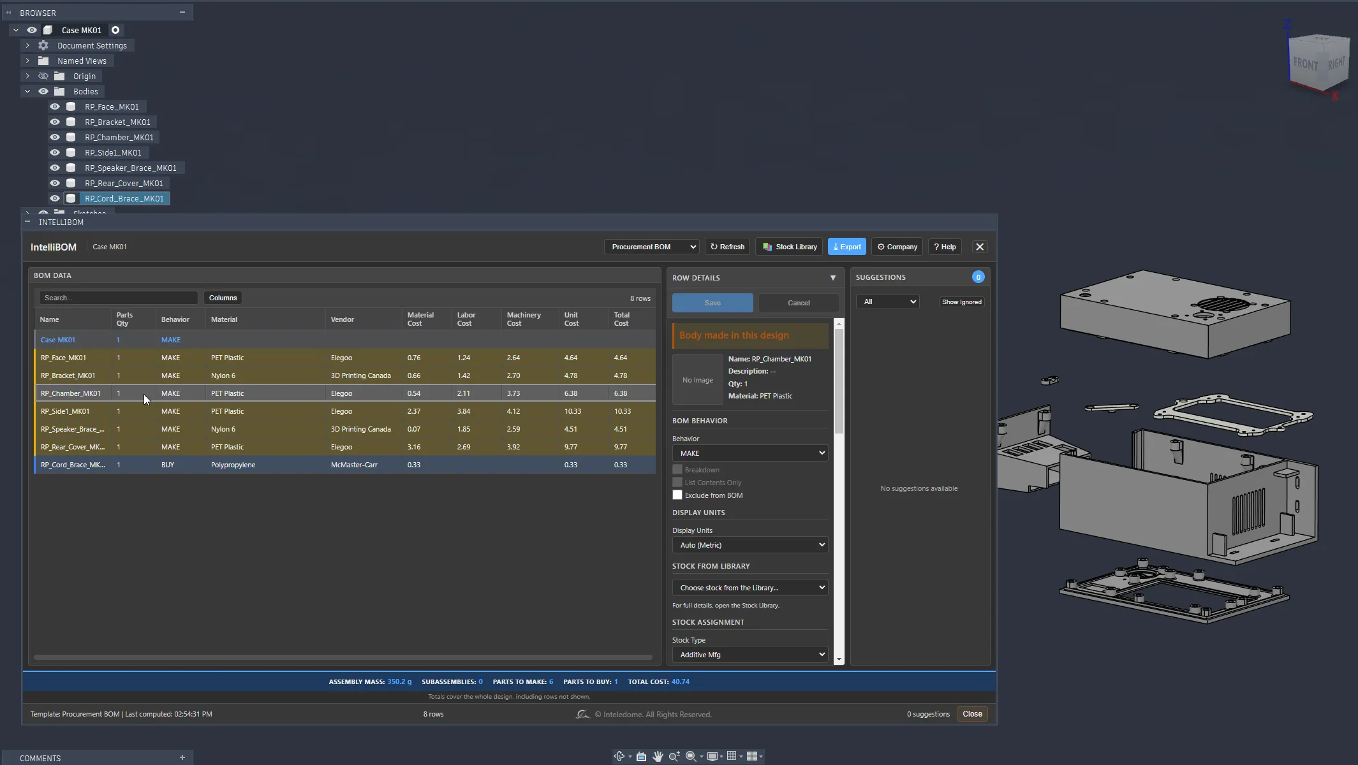Show the hidden Origin folder
This screenshot has width=1358, height=765.
coord(43,76)
